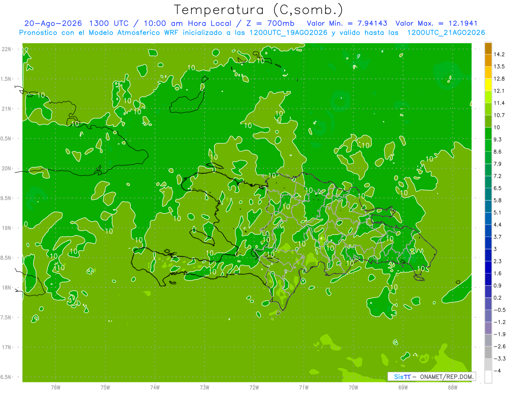Click the 'Valor Min. = 7.94143' readout
This screenshot has height=393, width=508.
[x=346, y=23]
